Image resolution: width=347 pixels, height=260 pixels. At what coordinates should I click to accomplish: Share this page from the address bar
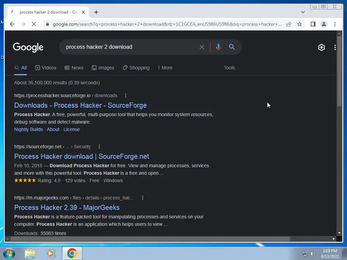[289, 24]
